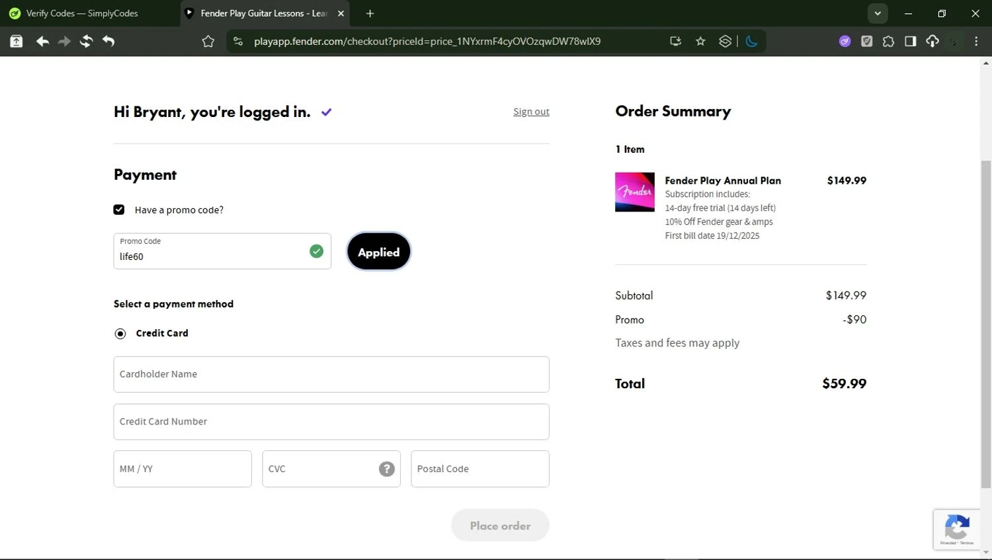Click the $59.99 total amount
Viewport: 992px width, 560px height.
844,383
